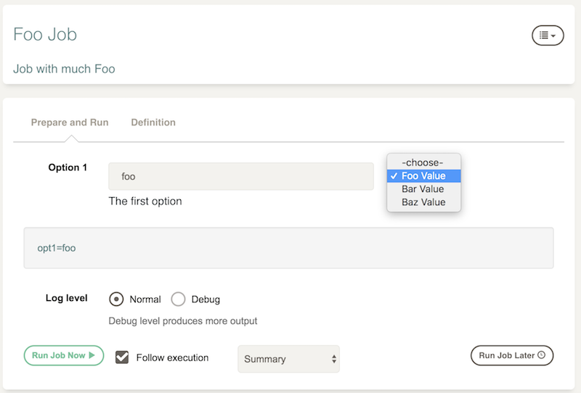Viewport: 581px width, 393px height.
Task: Open the job actions list menu icon
Action: pyautogui.click(x=548, y=36)
